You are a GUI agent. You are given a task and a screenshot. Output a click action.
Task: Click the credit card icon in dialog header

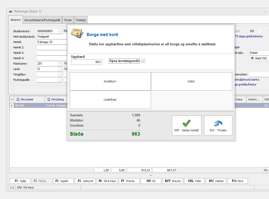(x=76, y=33)
